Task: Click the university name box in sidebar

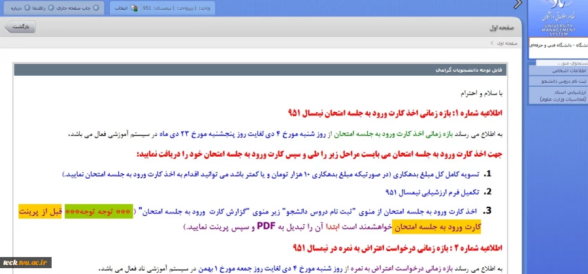Action: pyautogui.click(x=558, y=48)
